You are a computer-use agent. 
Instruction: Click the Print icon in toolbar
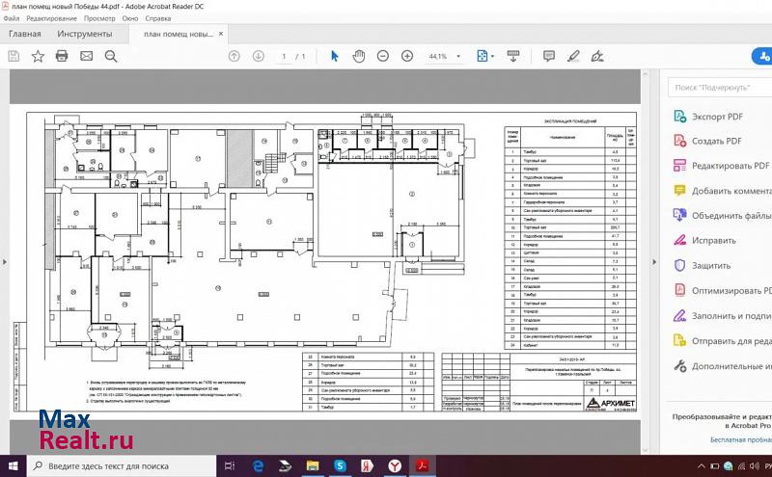click(62, 57)
